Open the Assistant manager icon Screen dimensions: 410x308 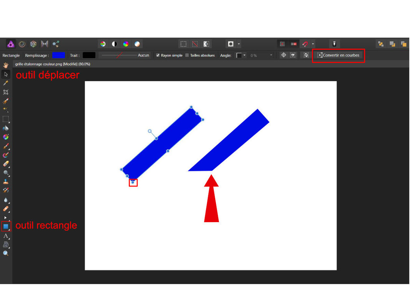pos(334,44)
